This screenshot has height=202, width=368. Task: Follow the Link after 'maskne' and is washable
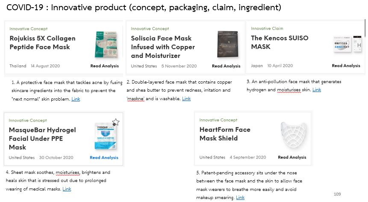pyautogui.click(x=186, y=98)
